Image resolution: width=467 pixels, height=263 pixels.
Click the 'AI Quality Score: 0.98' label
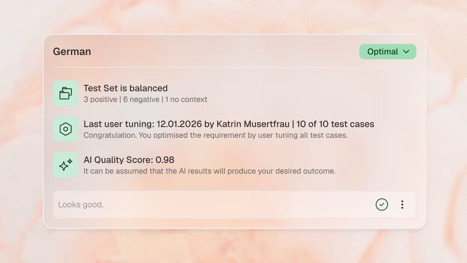(x=129, y=160)
